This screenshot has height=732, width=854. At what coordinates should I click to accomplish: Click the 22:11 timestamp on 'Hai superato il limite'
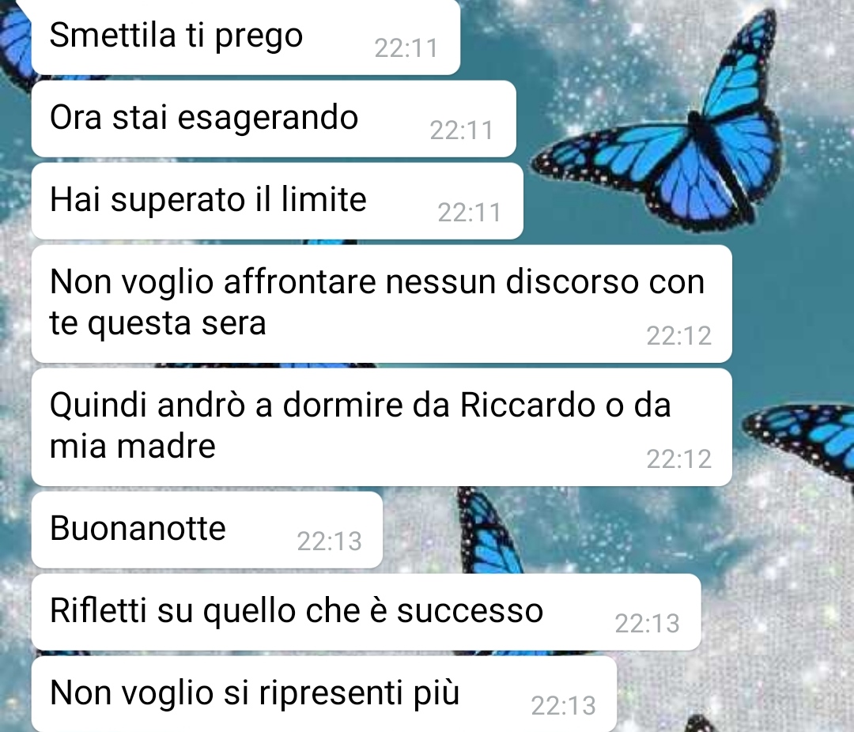(470, 213)
